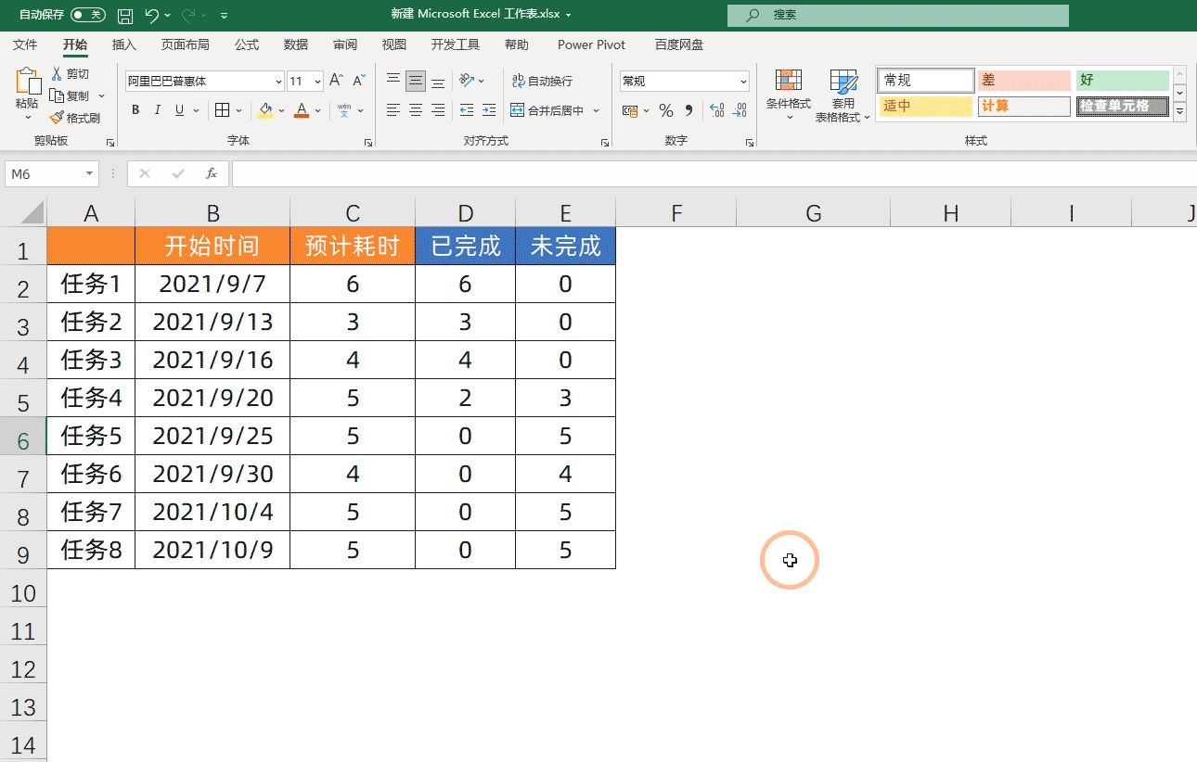Screen dimensions: 1197x762
Task: Click the cell borders icon
Action: click(222, 110)
